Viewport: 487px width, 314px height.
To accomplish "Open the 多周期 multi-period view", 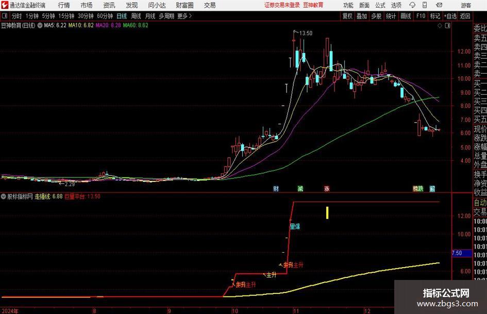I will 166,16.
